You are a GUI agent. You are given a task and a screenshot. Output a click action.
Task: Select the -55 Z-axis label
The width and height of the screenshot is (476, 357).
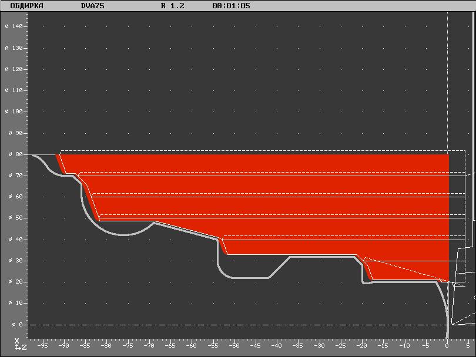(213, 345)
